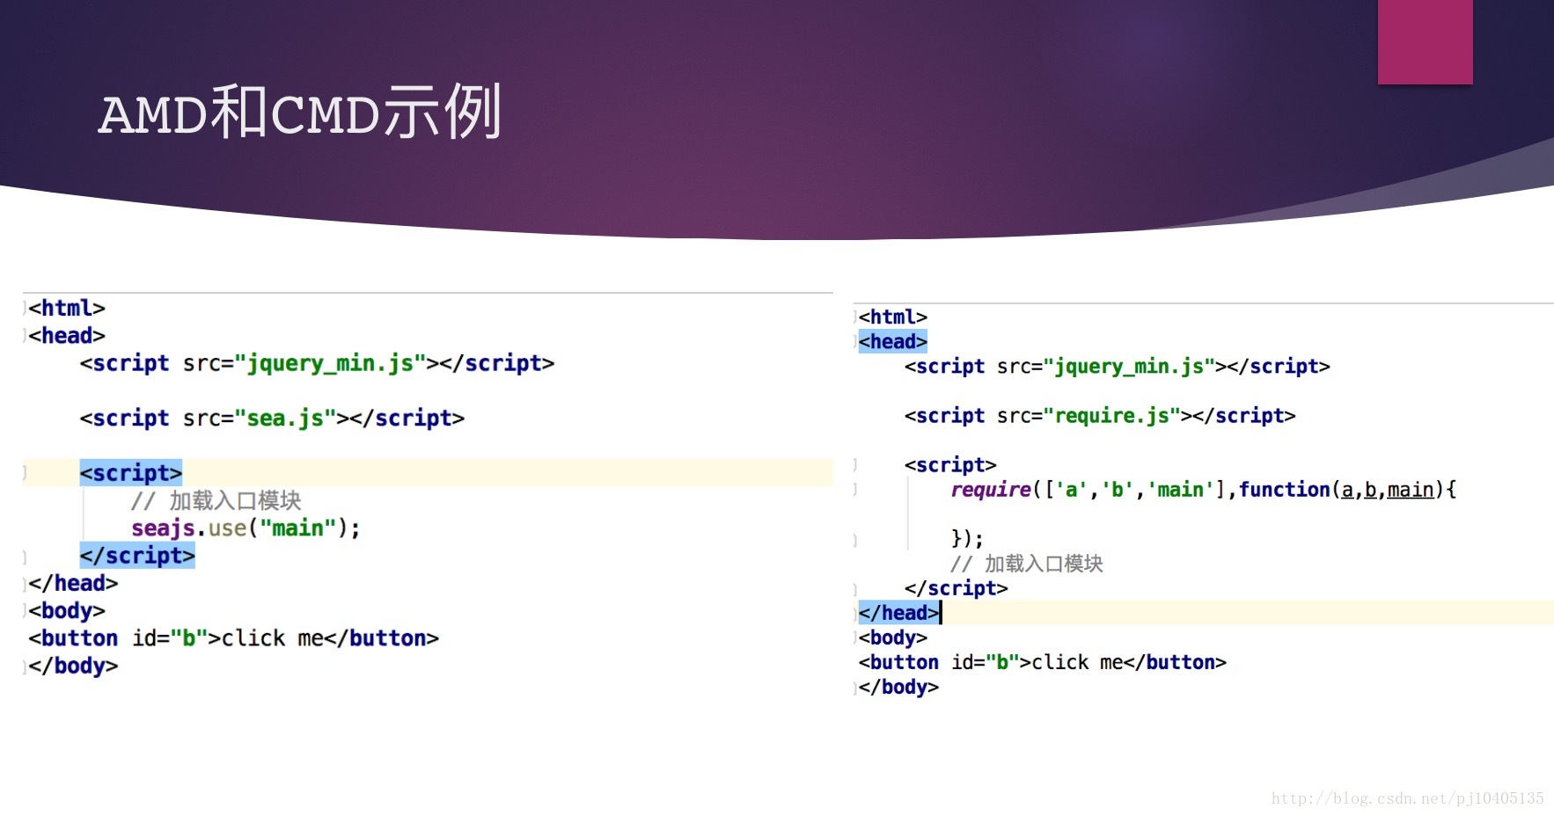This screenshot has width=1554, height=816.
Task: Click the jquery_min.js script line in the sea.js snippet
Action: tap(317, 363)
